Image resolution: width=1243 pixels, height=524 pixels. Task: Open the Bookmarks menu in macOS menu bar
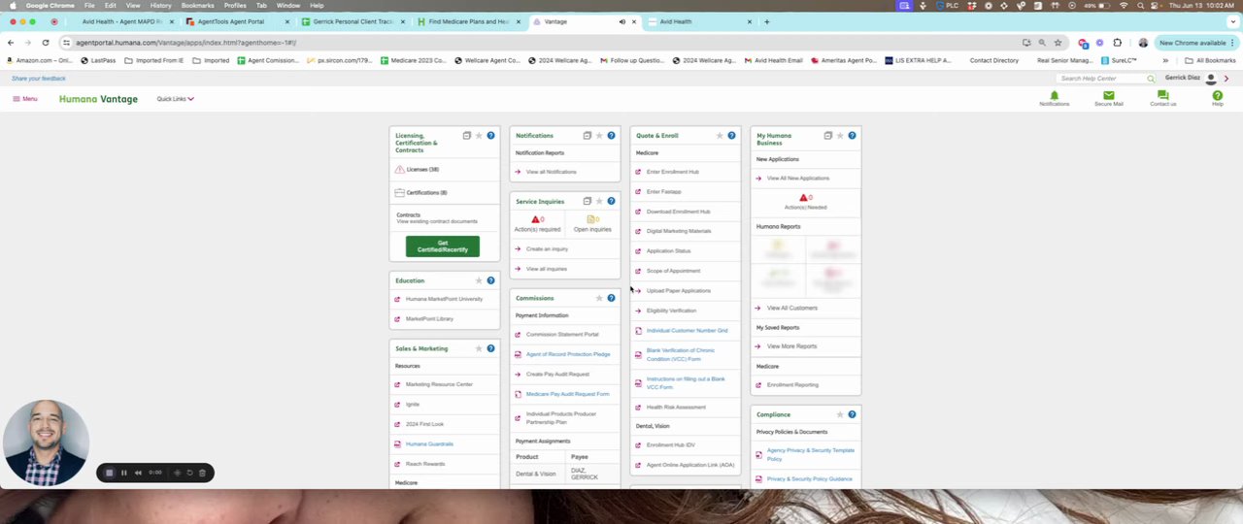tap(197, 6)
